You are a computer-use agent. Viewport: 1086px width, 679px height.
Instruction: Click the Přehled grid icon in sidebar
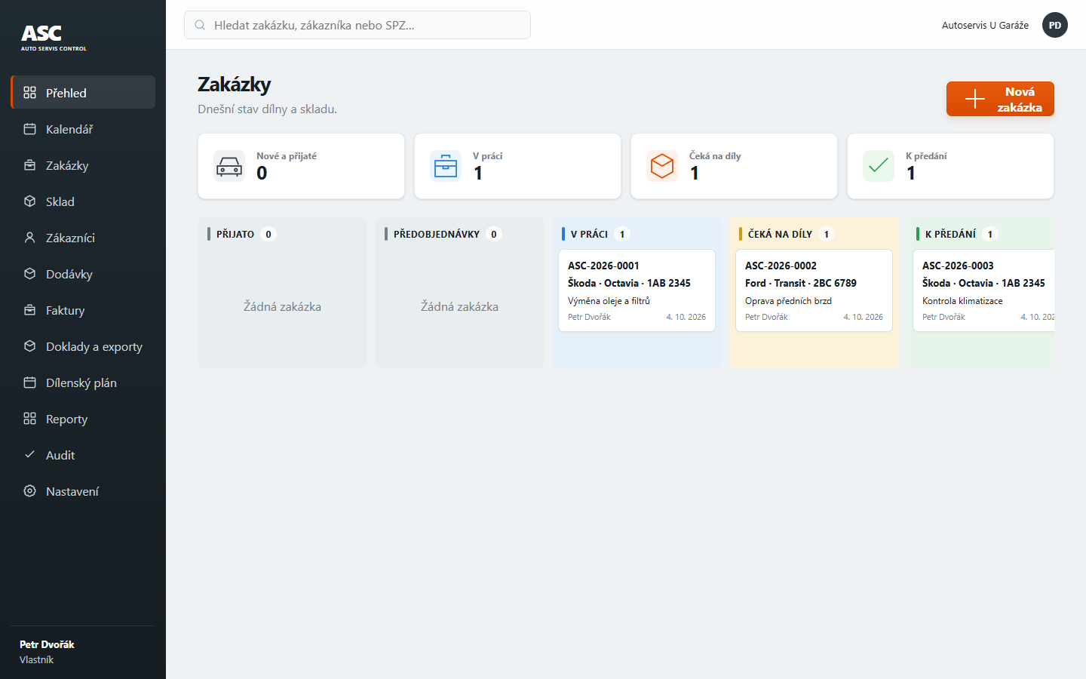pos(29,93)
